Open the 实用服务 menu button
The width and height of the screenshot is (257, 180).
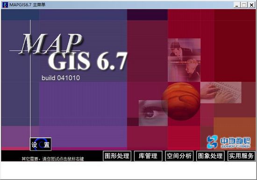pyautogui.click(x=241, y=156)
